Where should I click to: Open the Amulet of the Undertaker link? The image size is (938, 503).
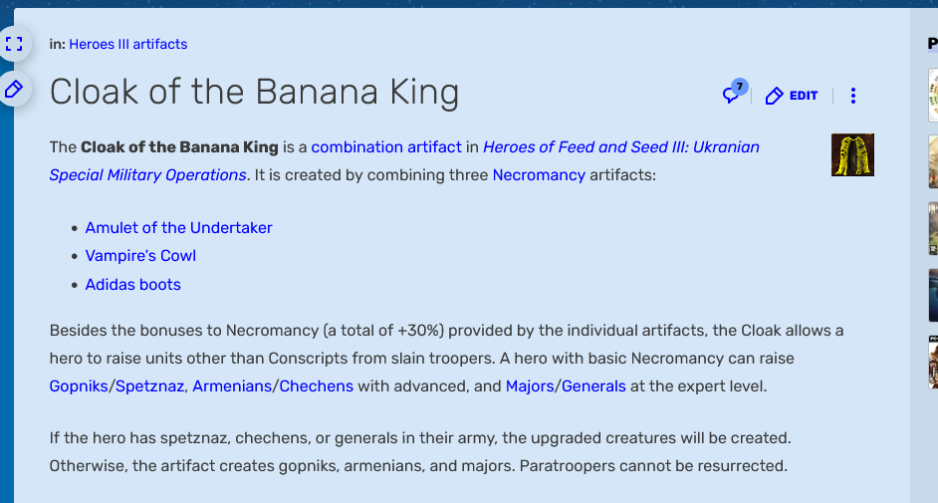coord(178,228)
